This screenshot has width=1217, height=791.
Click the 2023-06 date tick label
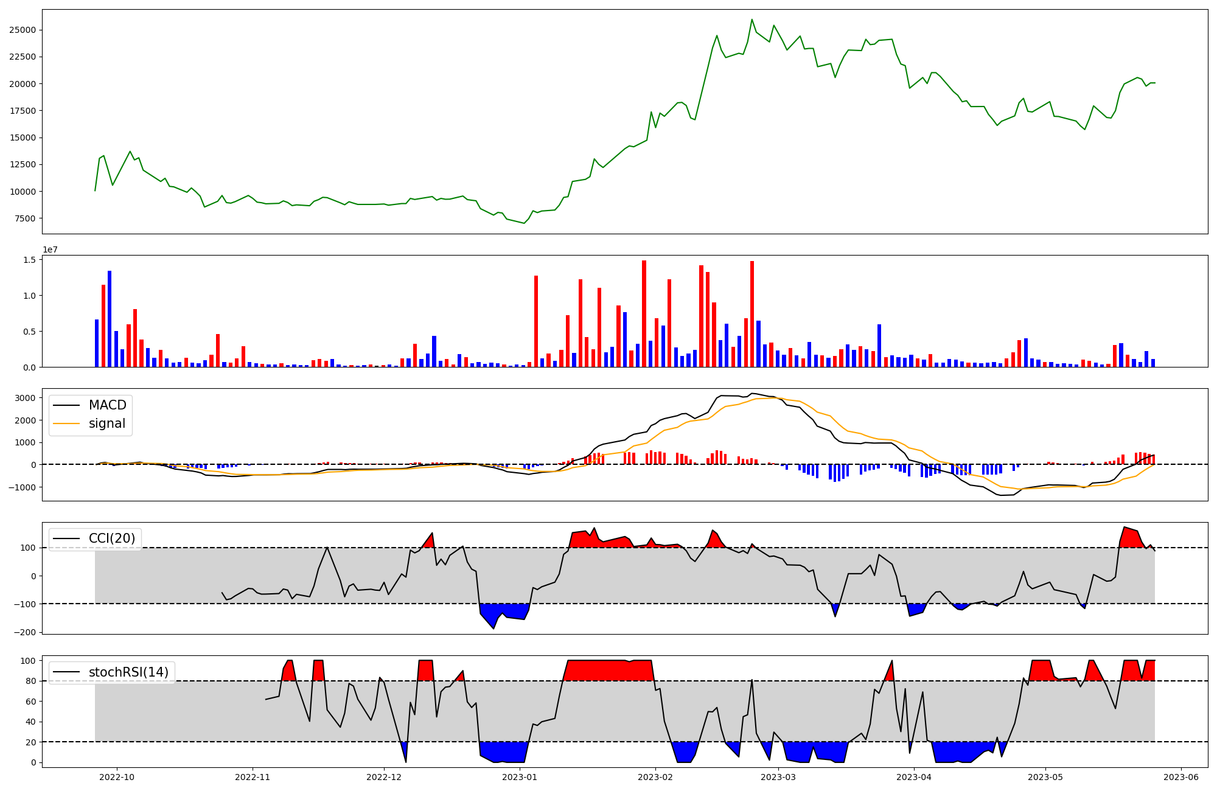click(x=1181, y=777)
